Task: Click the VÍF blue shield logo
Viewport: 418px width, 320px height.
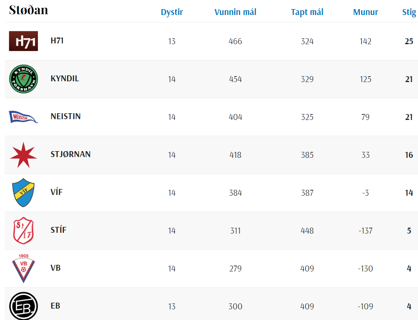Action: point(23,193)
